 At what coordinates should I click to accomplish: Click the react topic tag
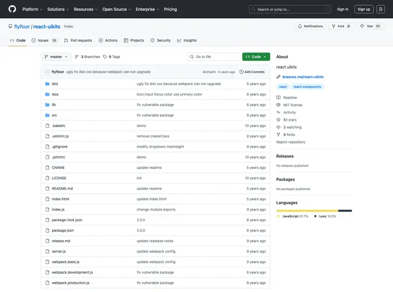tap(283, 87)
